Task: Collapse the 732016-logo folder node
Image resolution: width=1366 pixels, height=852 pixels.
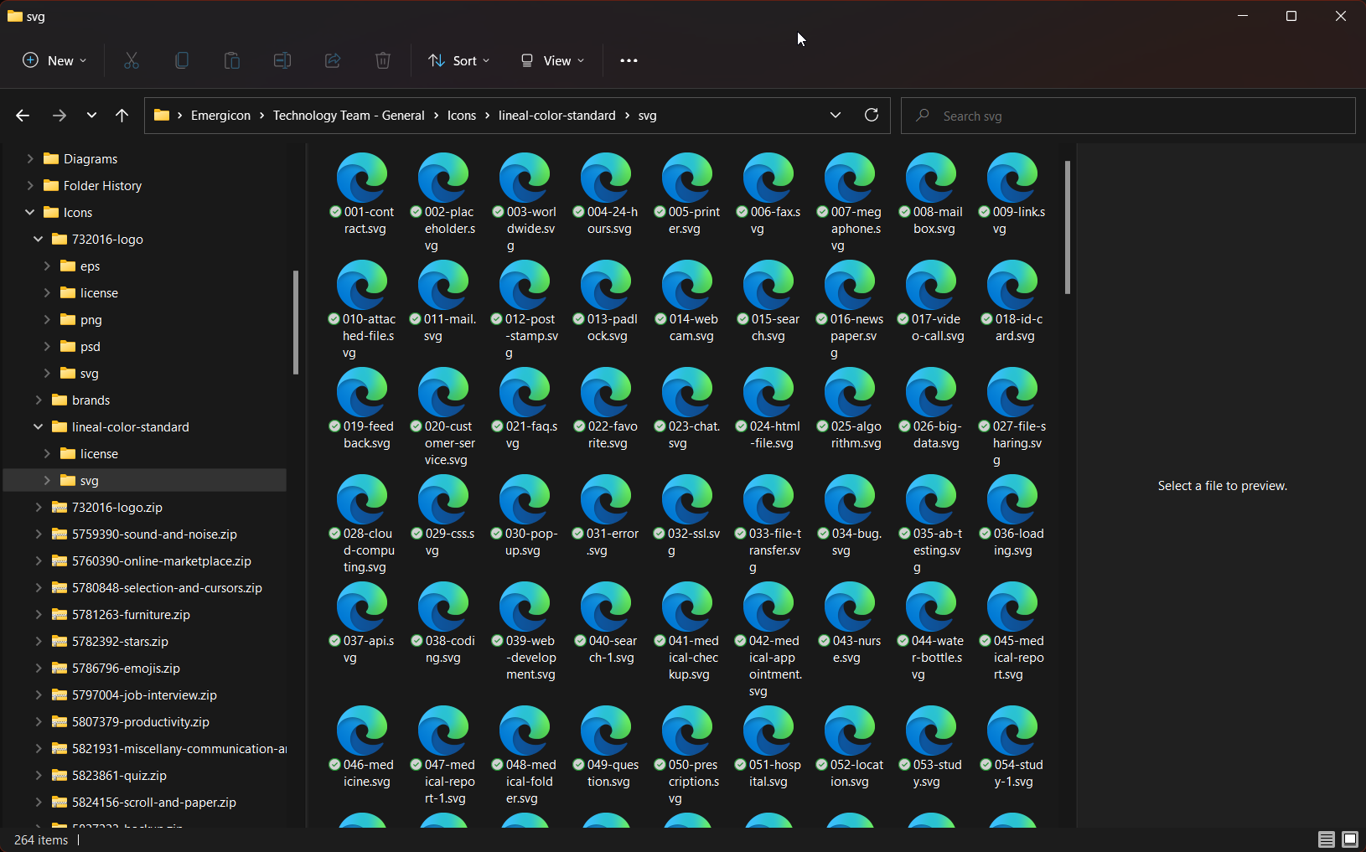Action: (39, 239)
